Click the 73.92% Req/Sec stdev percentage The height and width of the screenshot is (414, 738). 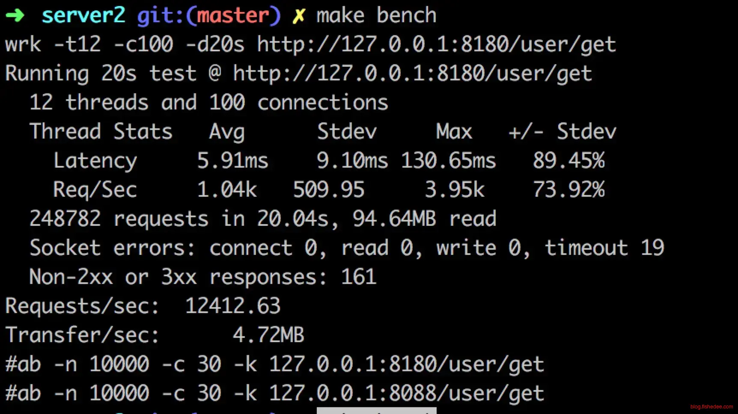pyautogui.click(x=568, y=189)
